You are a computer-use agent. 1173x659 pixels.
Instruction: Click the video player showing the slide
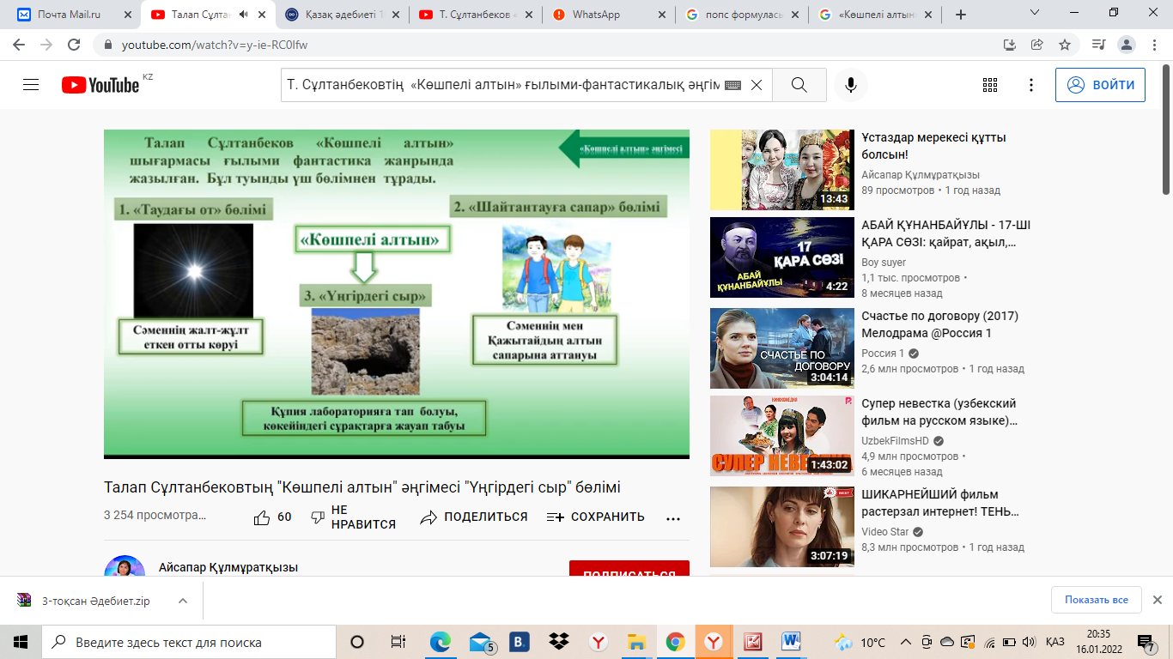click(397, 294)
